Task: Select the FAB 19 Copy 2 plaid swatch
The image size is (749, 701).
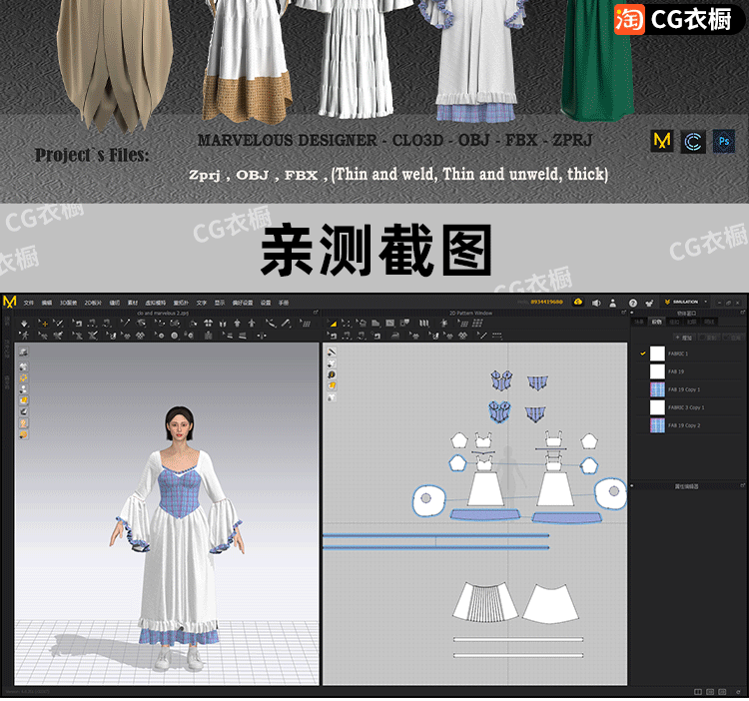Action: pyautogui.click(x=657, y=425)
